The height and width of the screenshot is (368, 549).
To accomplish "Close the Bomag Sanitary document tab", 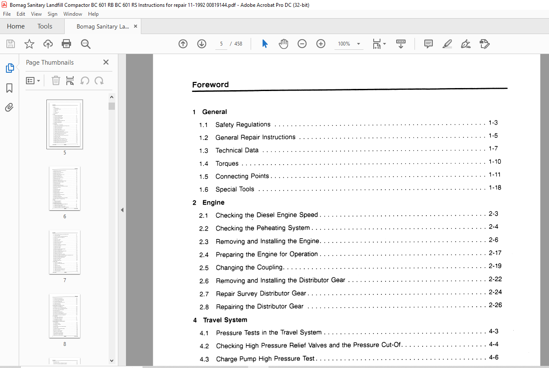I will pos(135,26).
